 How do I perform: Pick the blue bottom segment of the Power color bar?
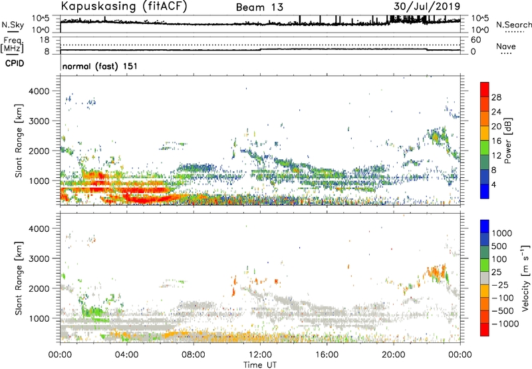pyautogui.click(x=485, y=192)
